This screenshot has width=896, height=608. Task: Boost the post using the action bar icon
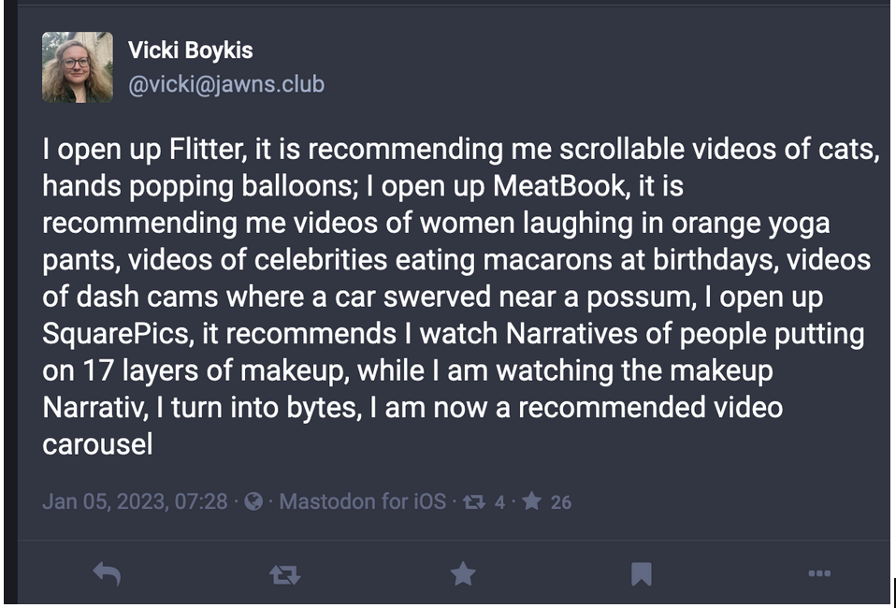(x=284, y=574)
